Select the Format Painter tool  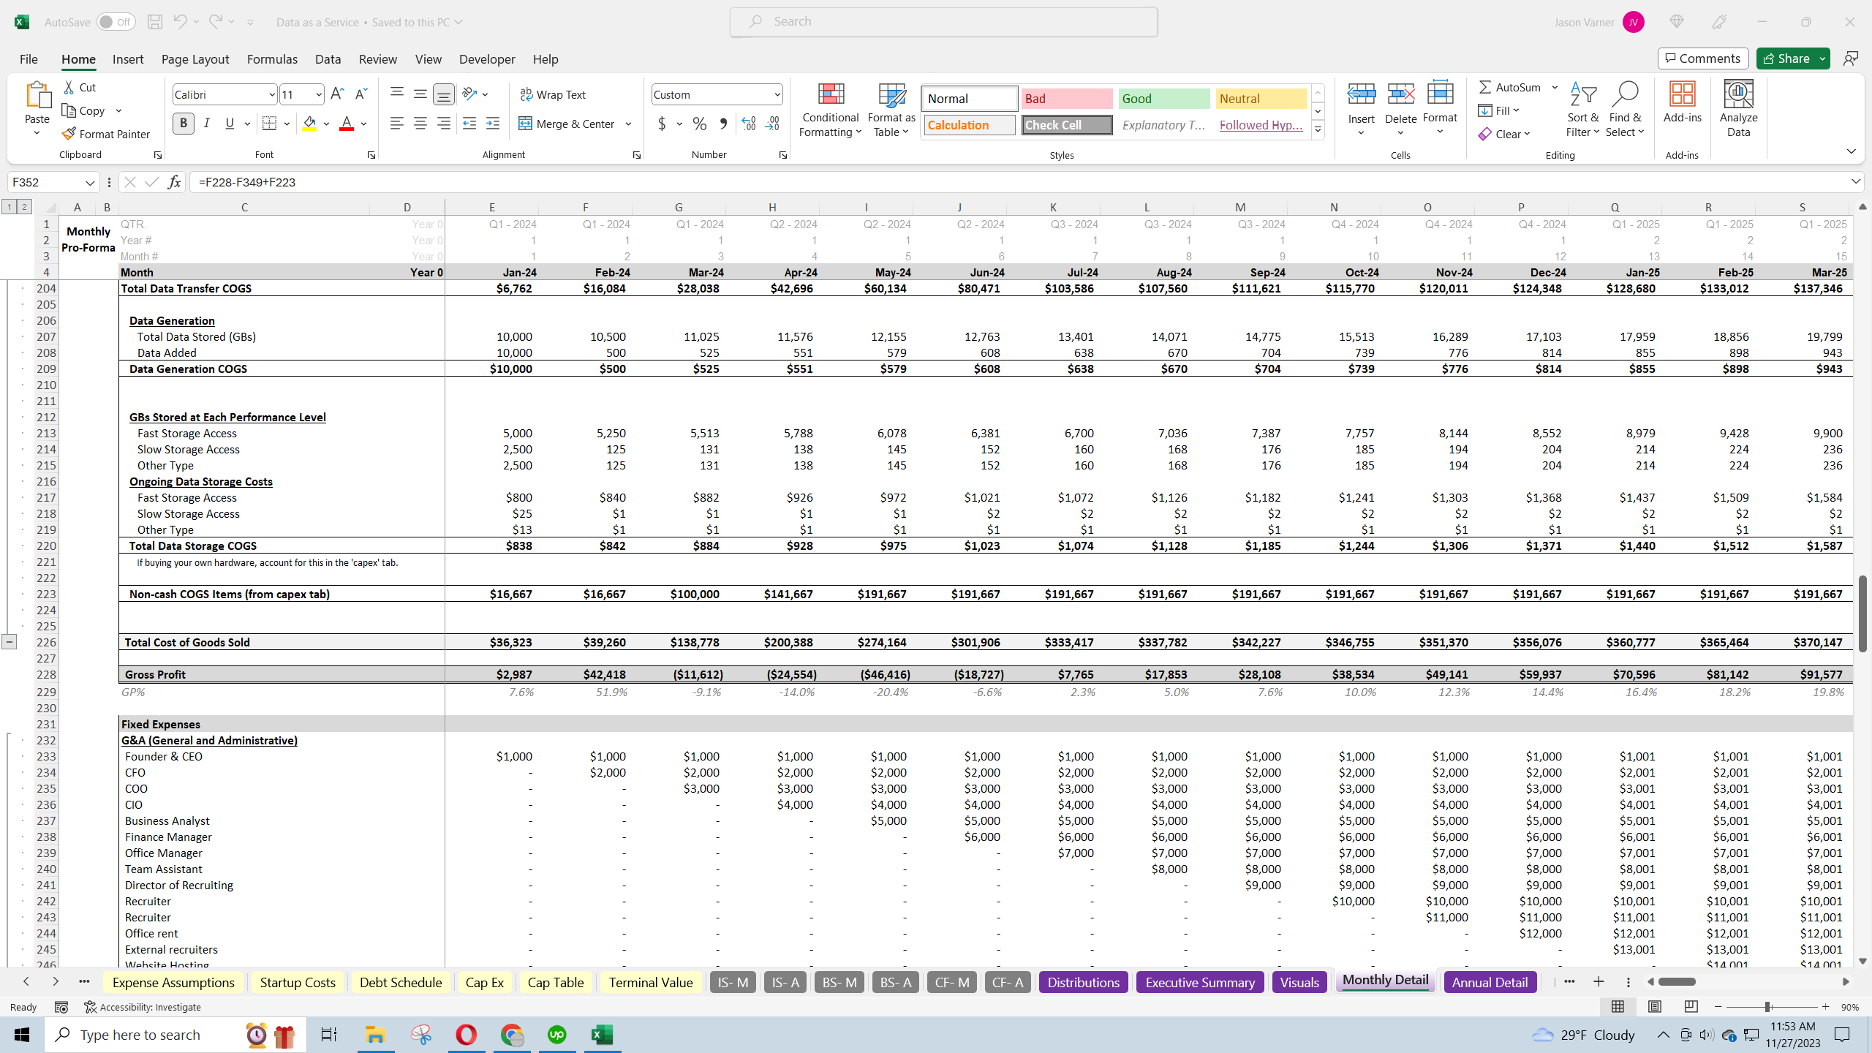point(107,133)
